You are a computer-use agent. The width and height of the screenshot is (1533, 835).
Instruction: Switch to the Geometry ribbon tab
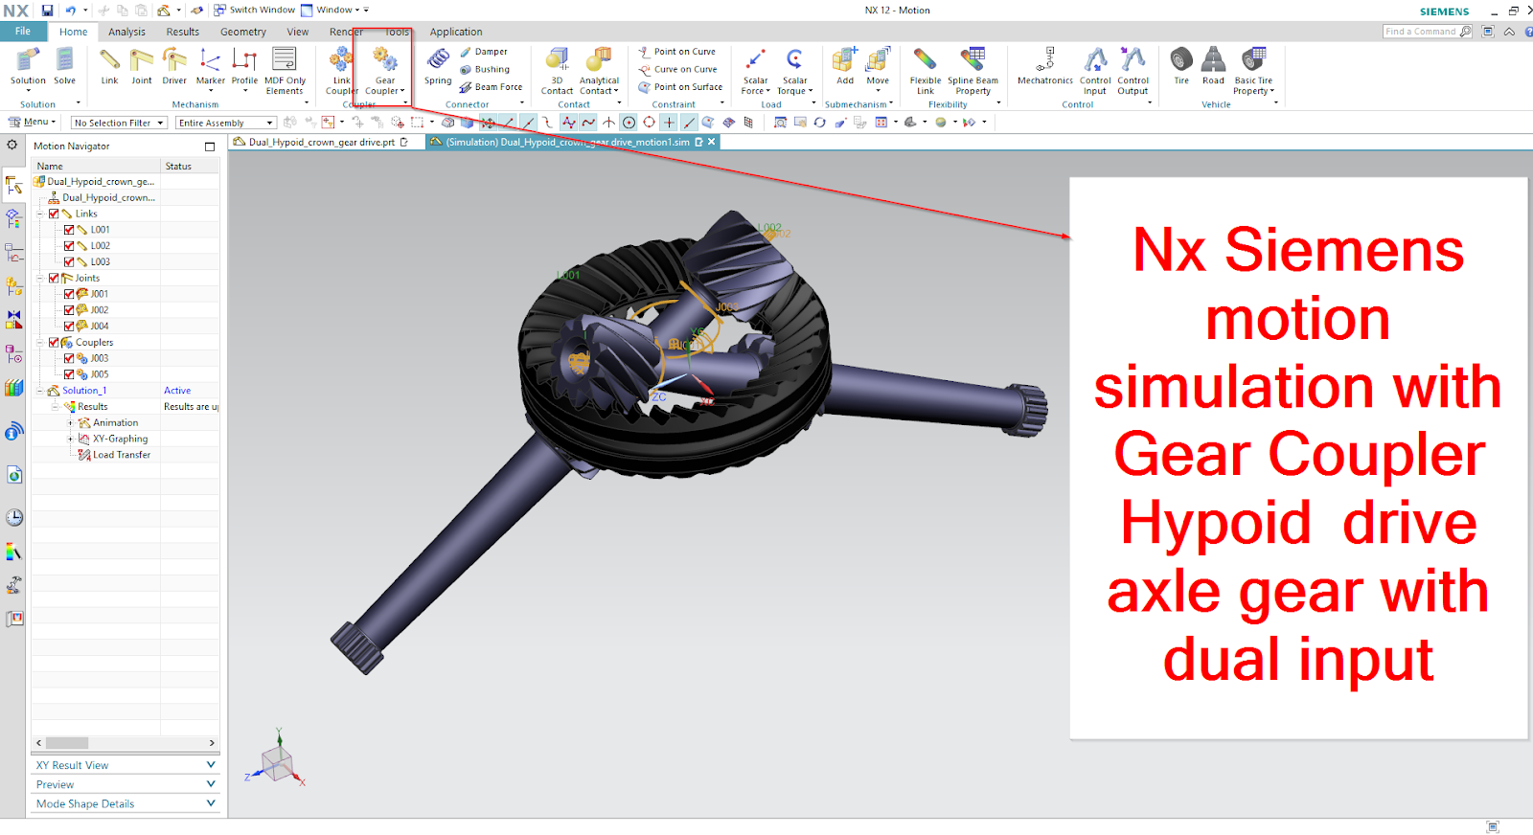tap(242, 32)
